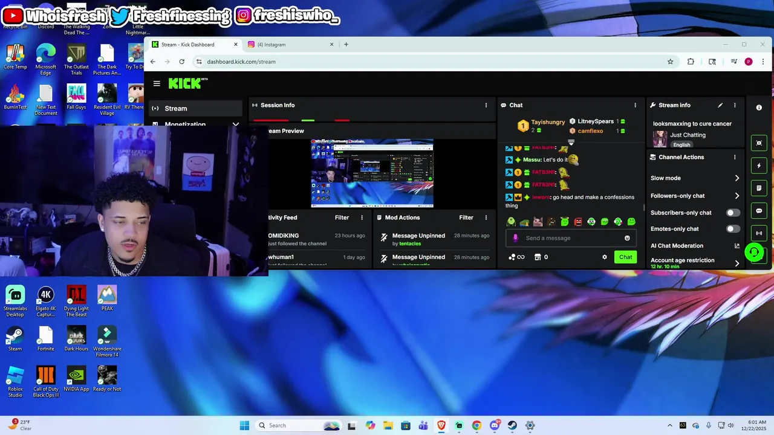Screen dimensions: 774x435
Task: Switch to the Instagram browser tab
Action: 289,45
